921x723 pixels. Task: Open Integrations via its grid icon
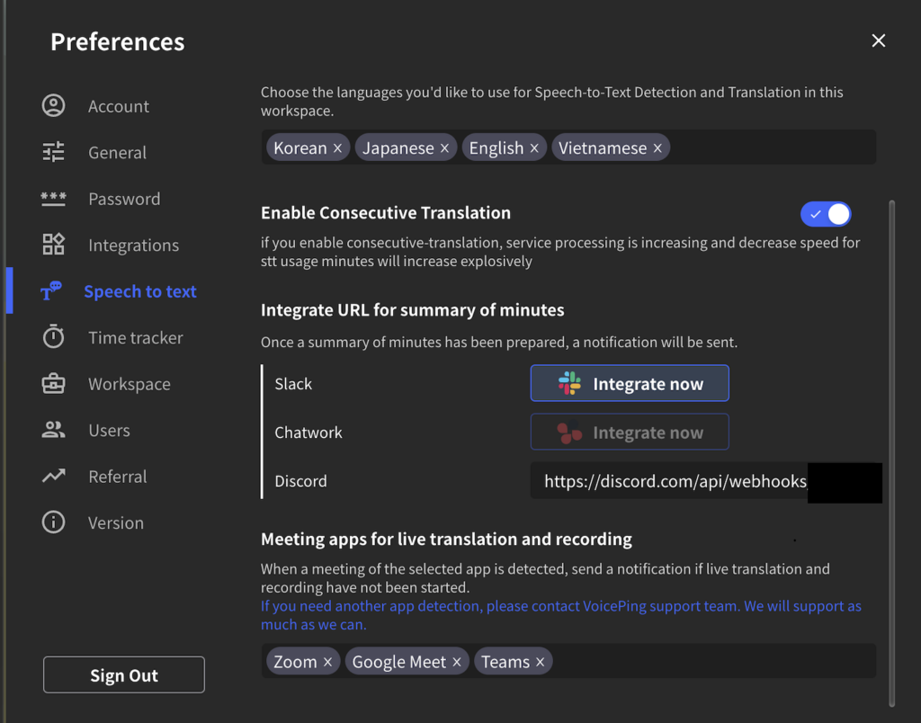coord(54,245)
